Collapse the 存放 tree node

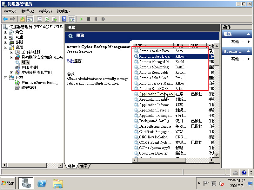click(5, 78)
